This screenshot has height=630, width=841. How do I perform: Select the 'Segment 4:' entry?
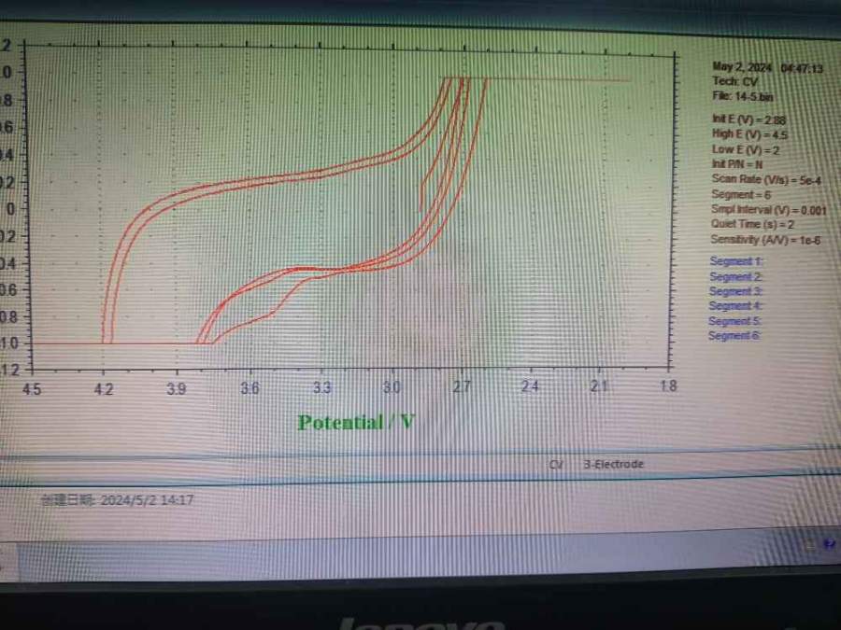click(734, 306)
